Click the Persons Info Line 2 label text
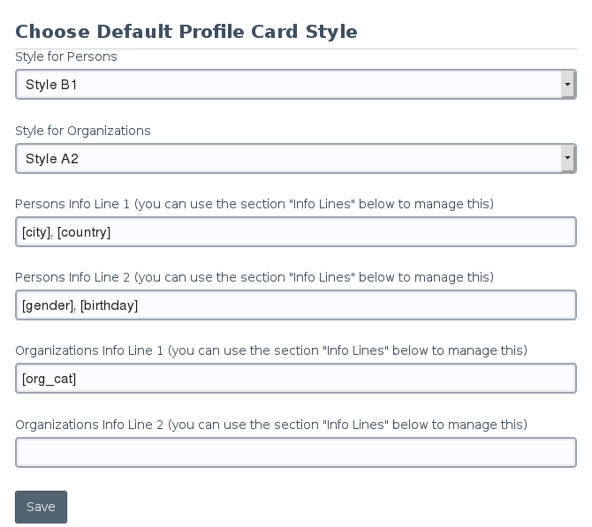592x527 pixels. tap(254, 277)
